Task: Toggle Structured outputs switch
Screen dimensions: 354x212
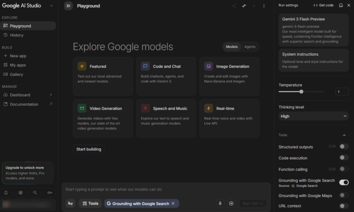Action: pyautogui.click(x=344, y=146)
